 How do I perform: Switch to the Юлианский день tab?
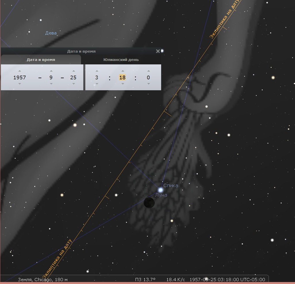click(121, 60)
